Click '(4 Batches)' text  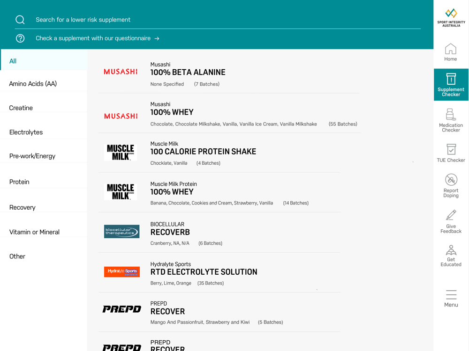pos(209,163)
